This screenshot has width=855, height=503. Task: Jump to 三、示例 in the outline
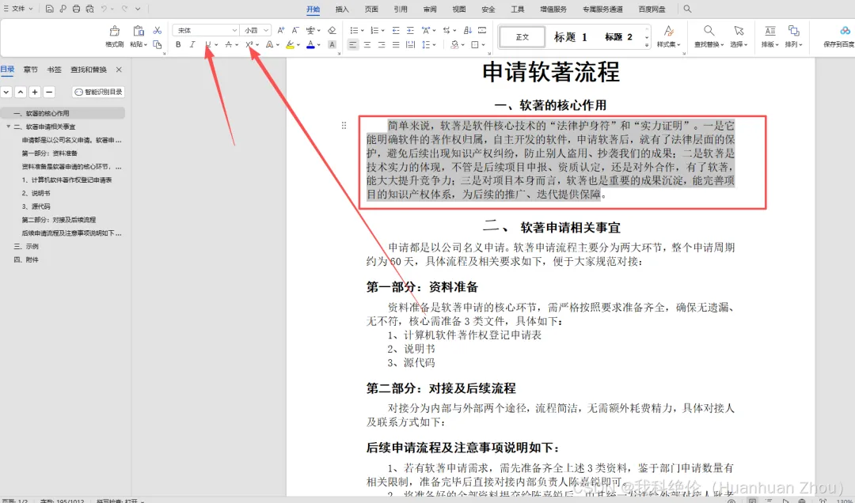point(26,246)
